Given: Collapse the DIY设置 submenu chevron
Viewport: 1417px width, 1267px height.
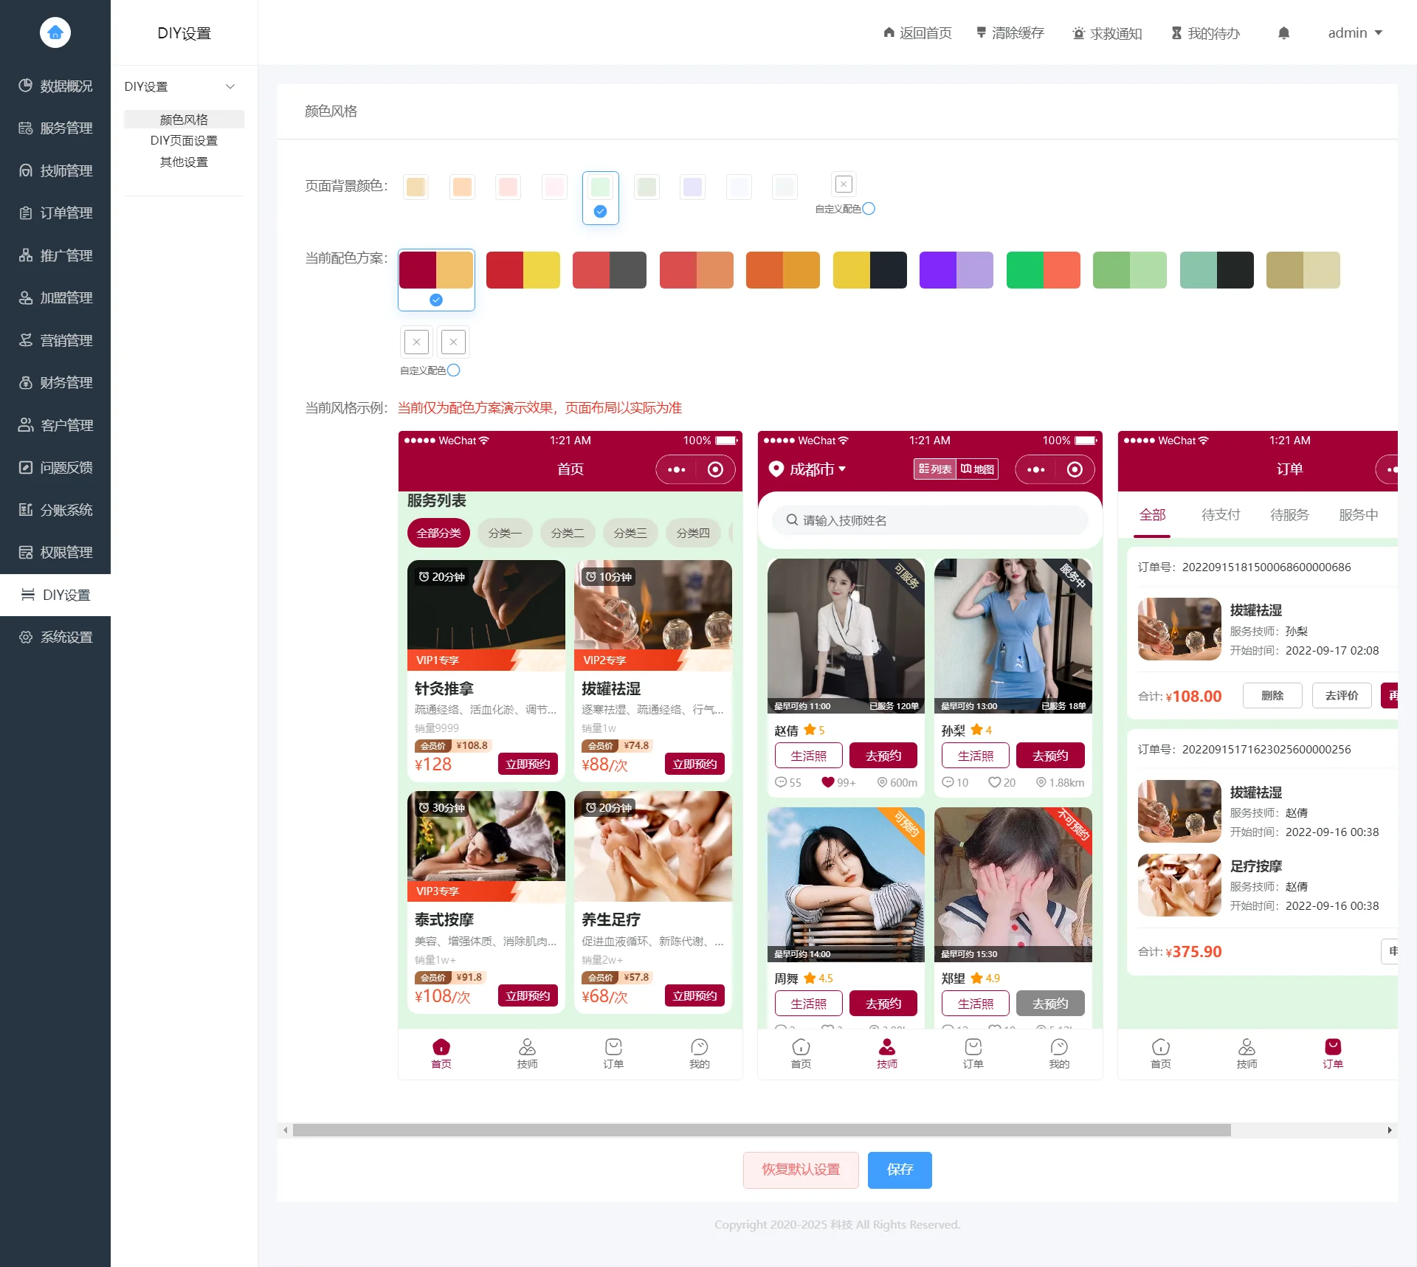Looking at the screenshot, I should coord(230,86).
